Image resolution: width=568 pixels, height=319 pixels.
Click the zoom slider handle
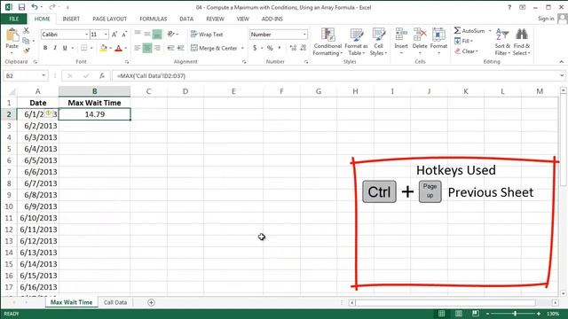515,314
